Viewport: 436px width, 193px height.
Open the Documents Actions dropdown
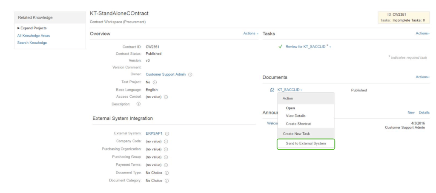[423, 77]
